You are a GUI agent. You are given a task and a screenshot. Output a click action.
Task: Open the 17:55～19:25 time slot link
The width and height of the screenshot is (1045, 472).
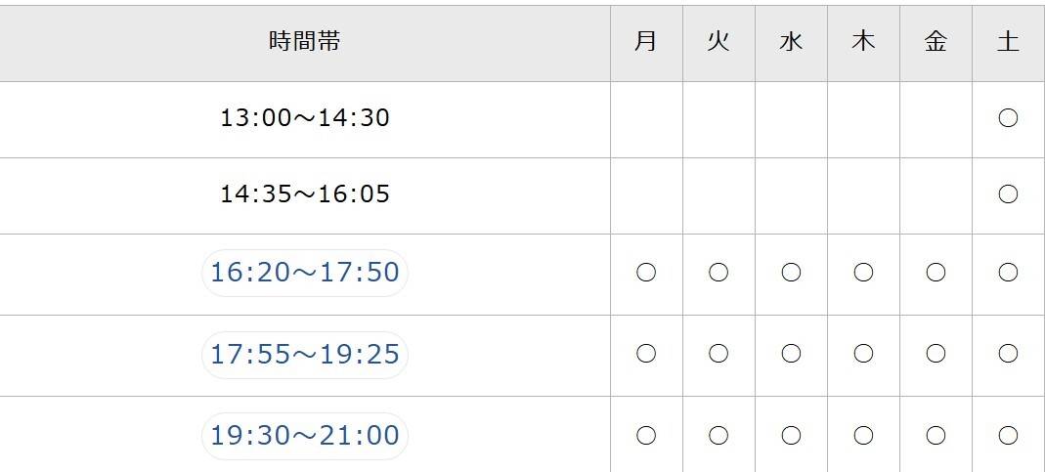tap(305, 354)
